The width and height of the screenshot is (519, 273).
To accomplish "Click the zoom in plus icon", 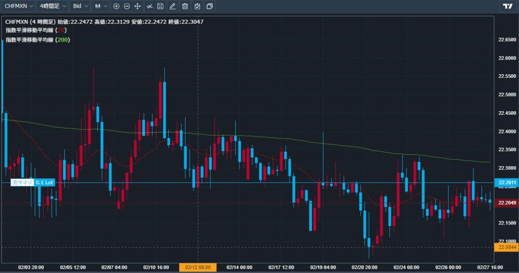I will tap(116, 6).
